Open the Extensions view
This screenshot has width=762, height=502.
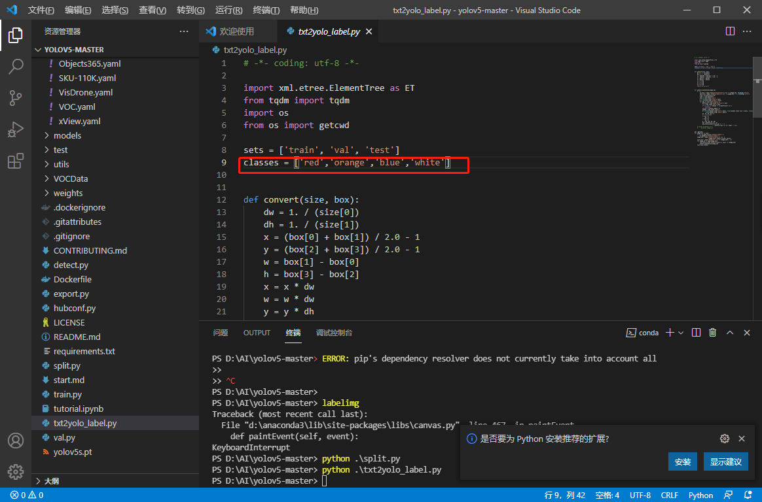point(16,161)
